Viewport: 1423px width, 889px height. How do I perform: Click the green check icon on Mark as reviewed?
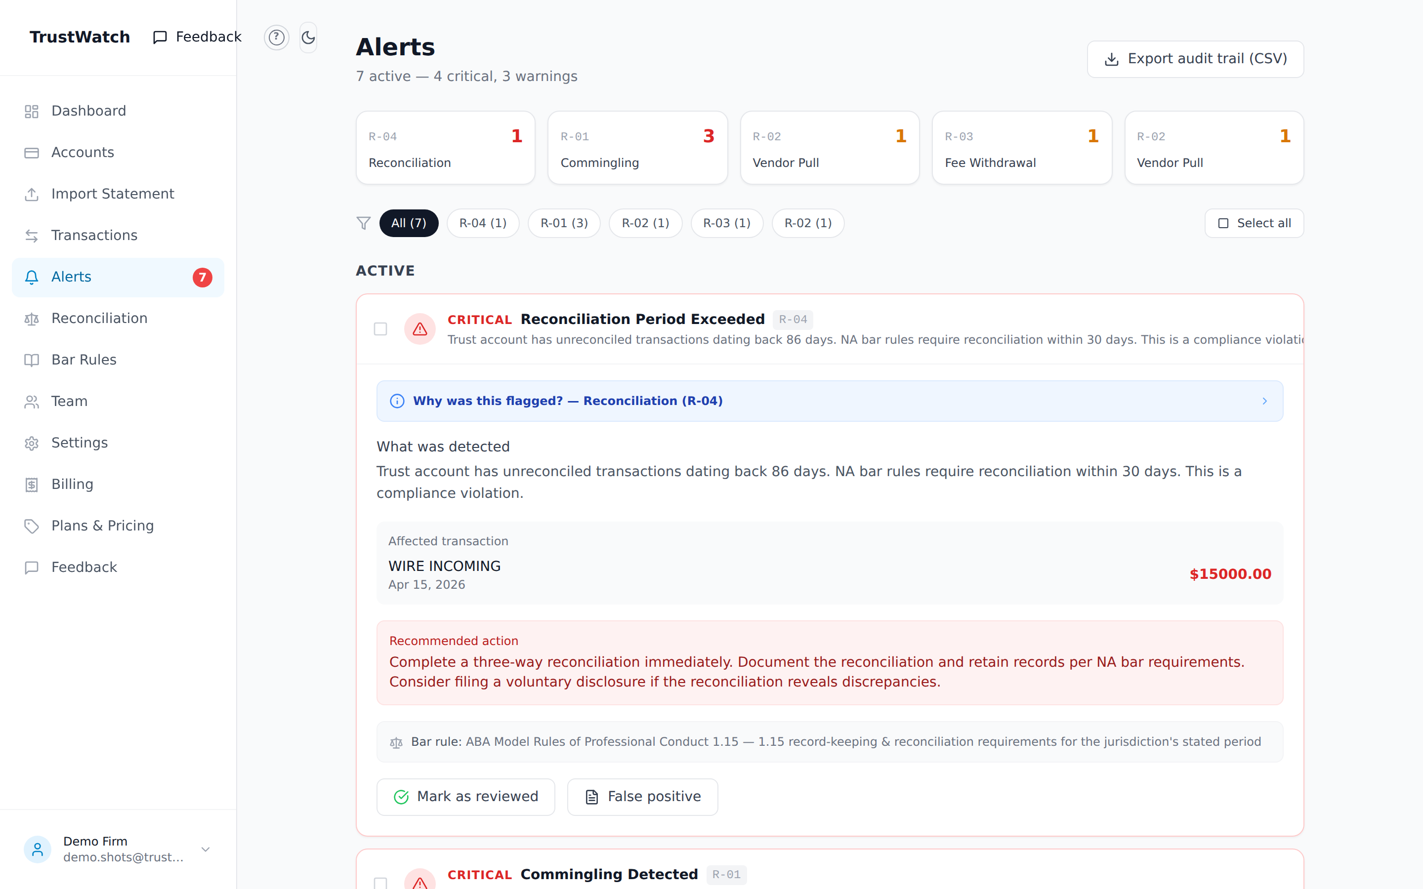401,797
